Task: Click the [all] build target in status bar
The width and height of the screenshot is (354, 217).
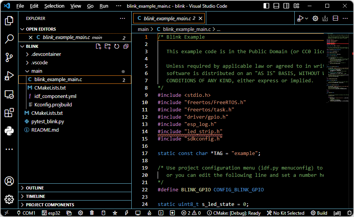Action: click(337, 213)
